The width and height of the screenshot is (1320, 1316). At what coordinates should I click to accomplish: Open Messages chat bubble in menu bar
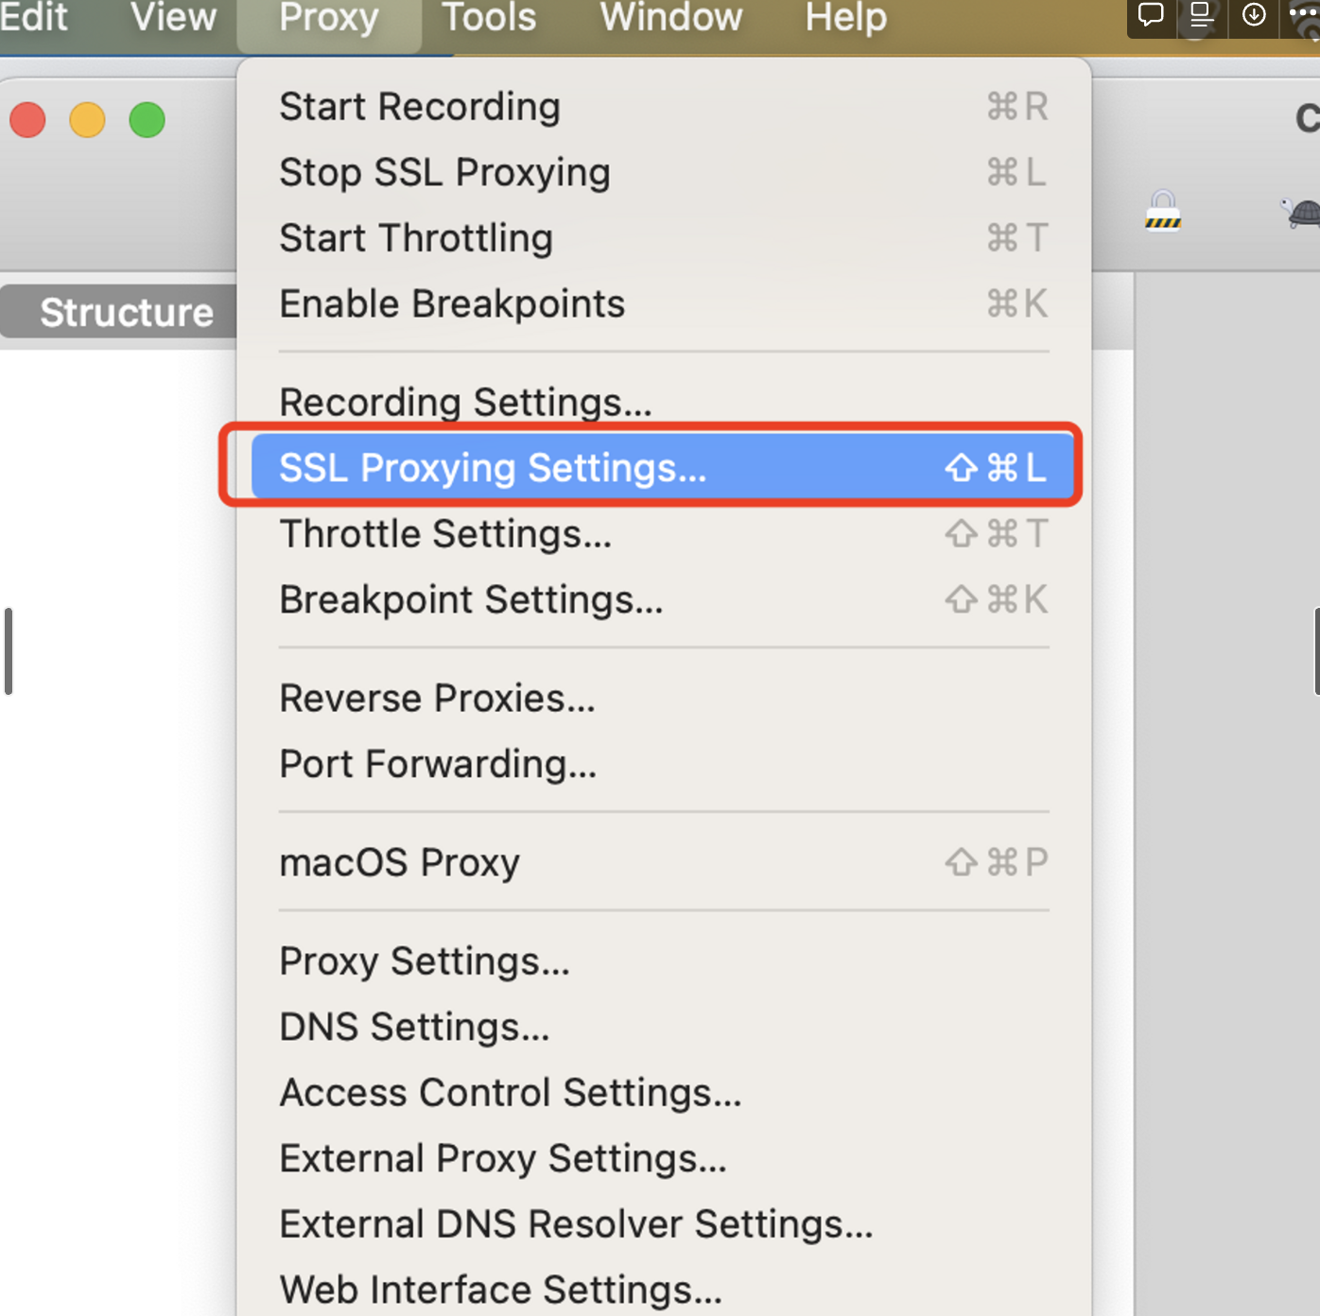click(1149, 16)
